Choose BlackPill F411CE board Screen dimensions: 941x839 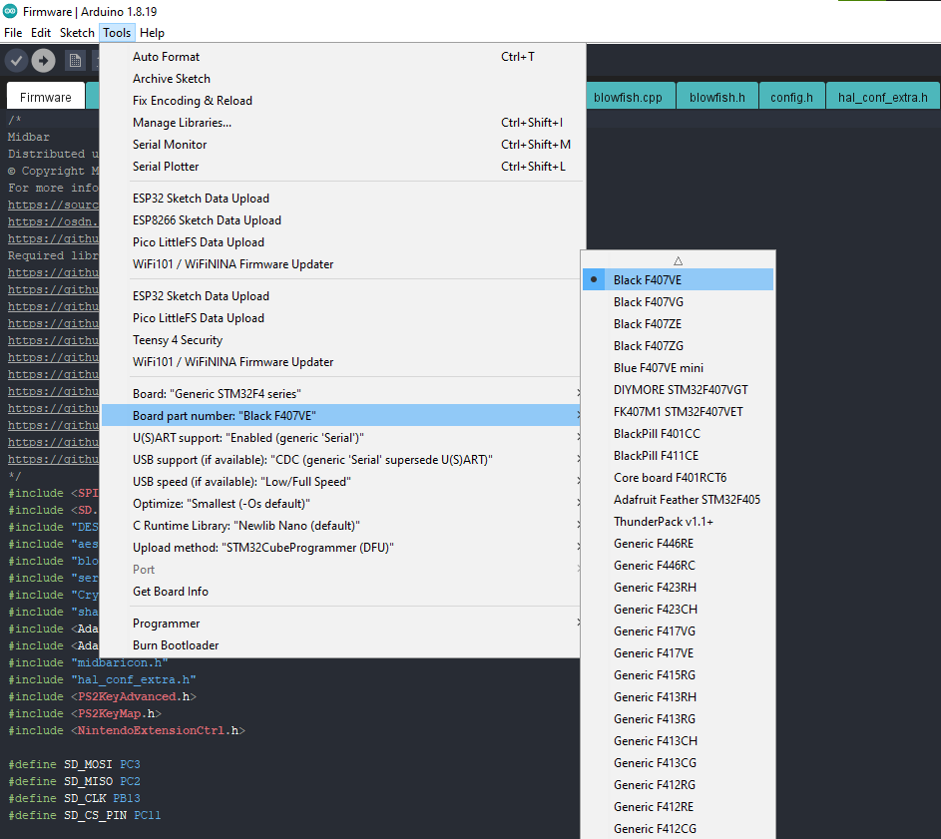679,456
